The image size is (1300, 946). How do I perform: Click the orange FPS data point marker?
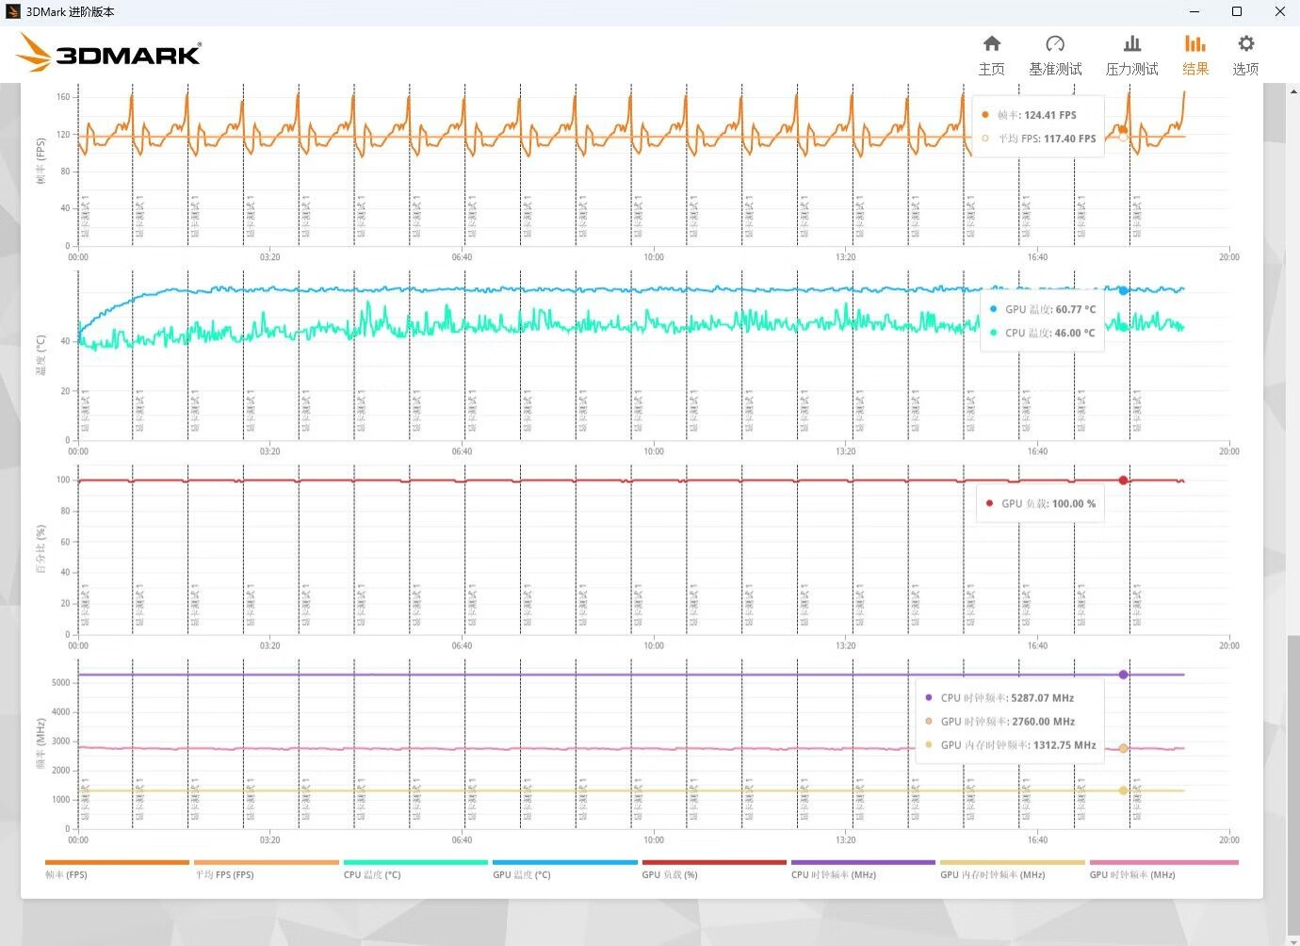pyautogui.click(x=1123, y=130)
